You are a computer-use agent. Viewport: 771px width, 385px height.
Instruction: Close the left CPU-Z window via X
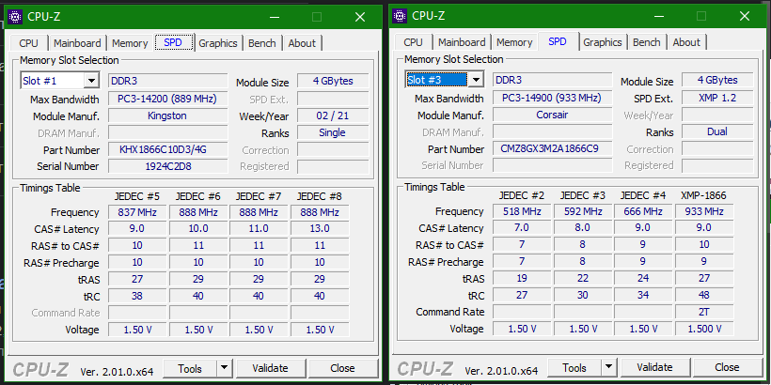pos(360,17)
